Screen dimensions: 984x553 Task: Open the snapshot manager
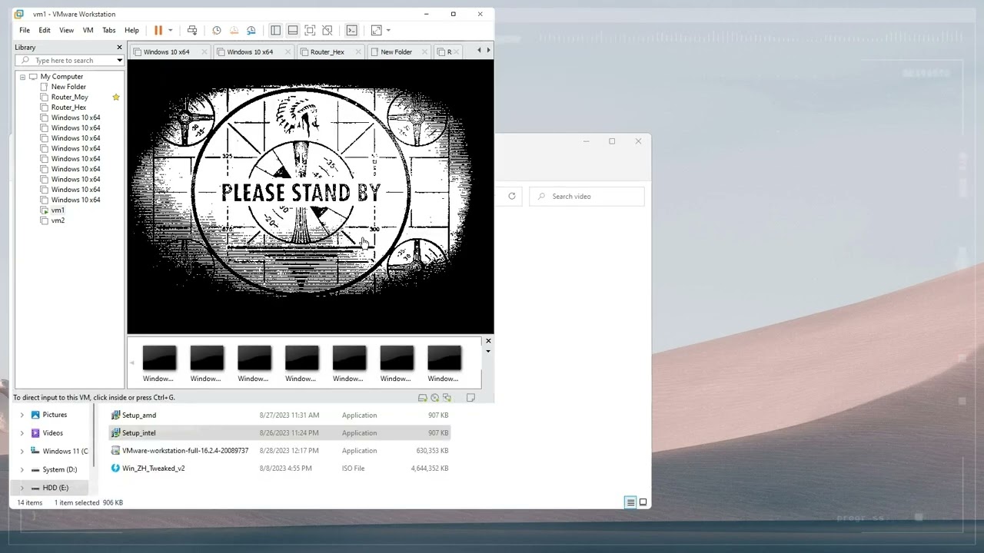pyautogui.click(x=251, y=30)
